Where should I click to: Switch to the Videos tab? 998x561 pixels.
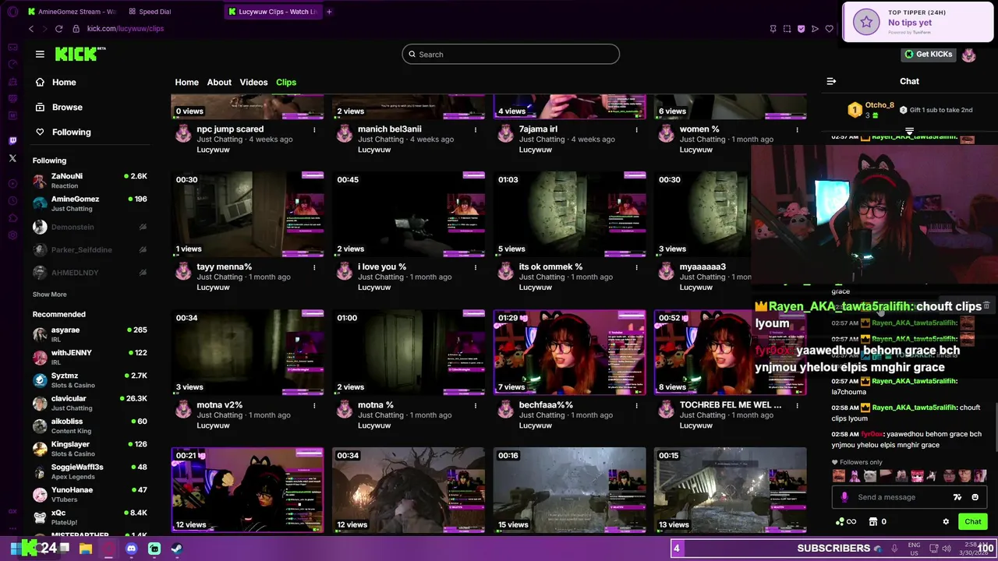253,82
